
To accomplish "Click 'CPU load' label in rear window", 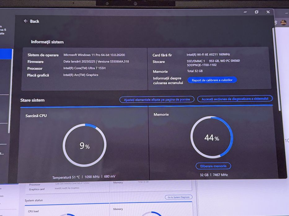I will click(x=33, y=211).
